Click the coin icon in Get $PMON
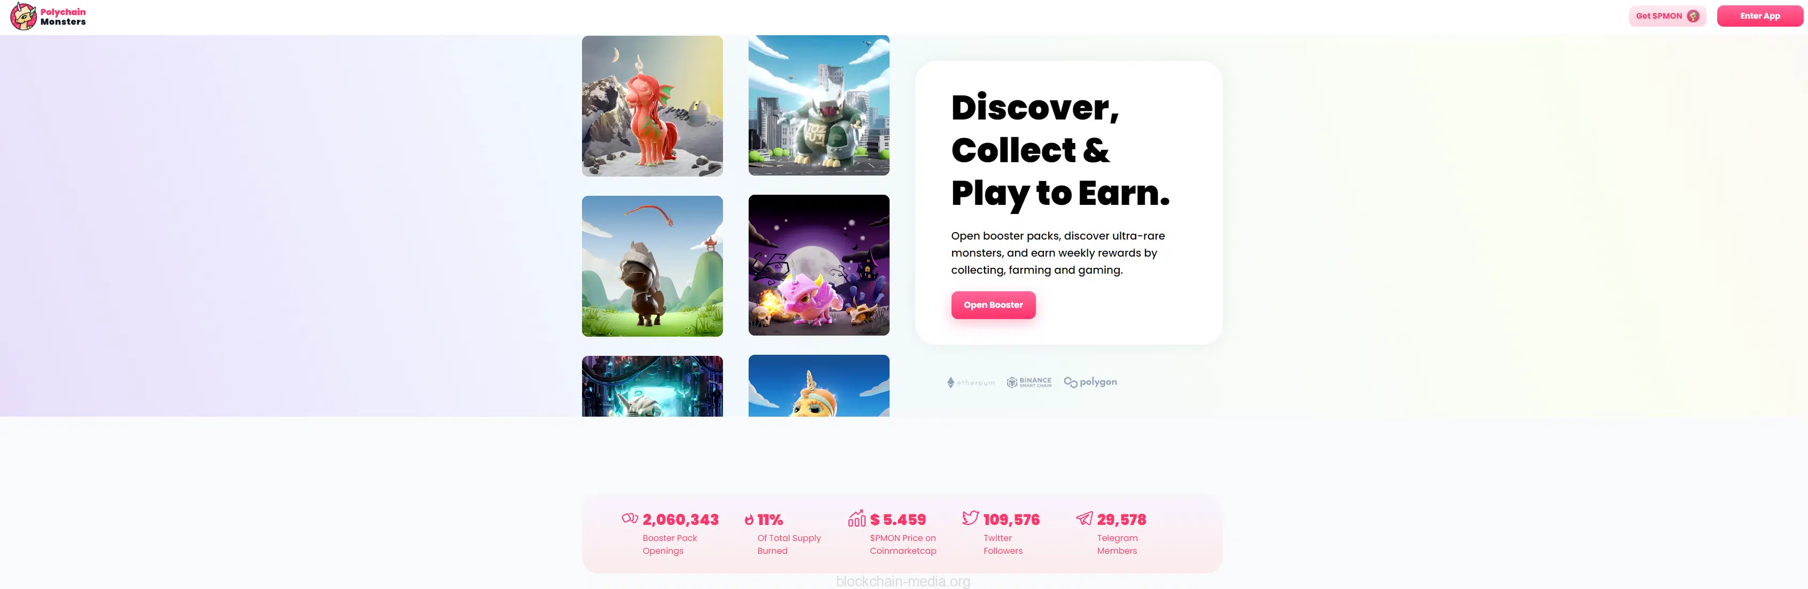The height and width of the screenshot is (589, 1808). pyautogui.click(x=1693, y=16)
